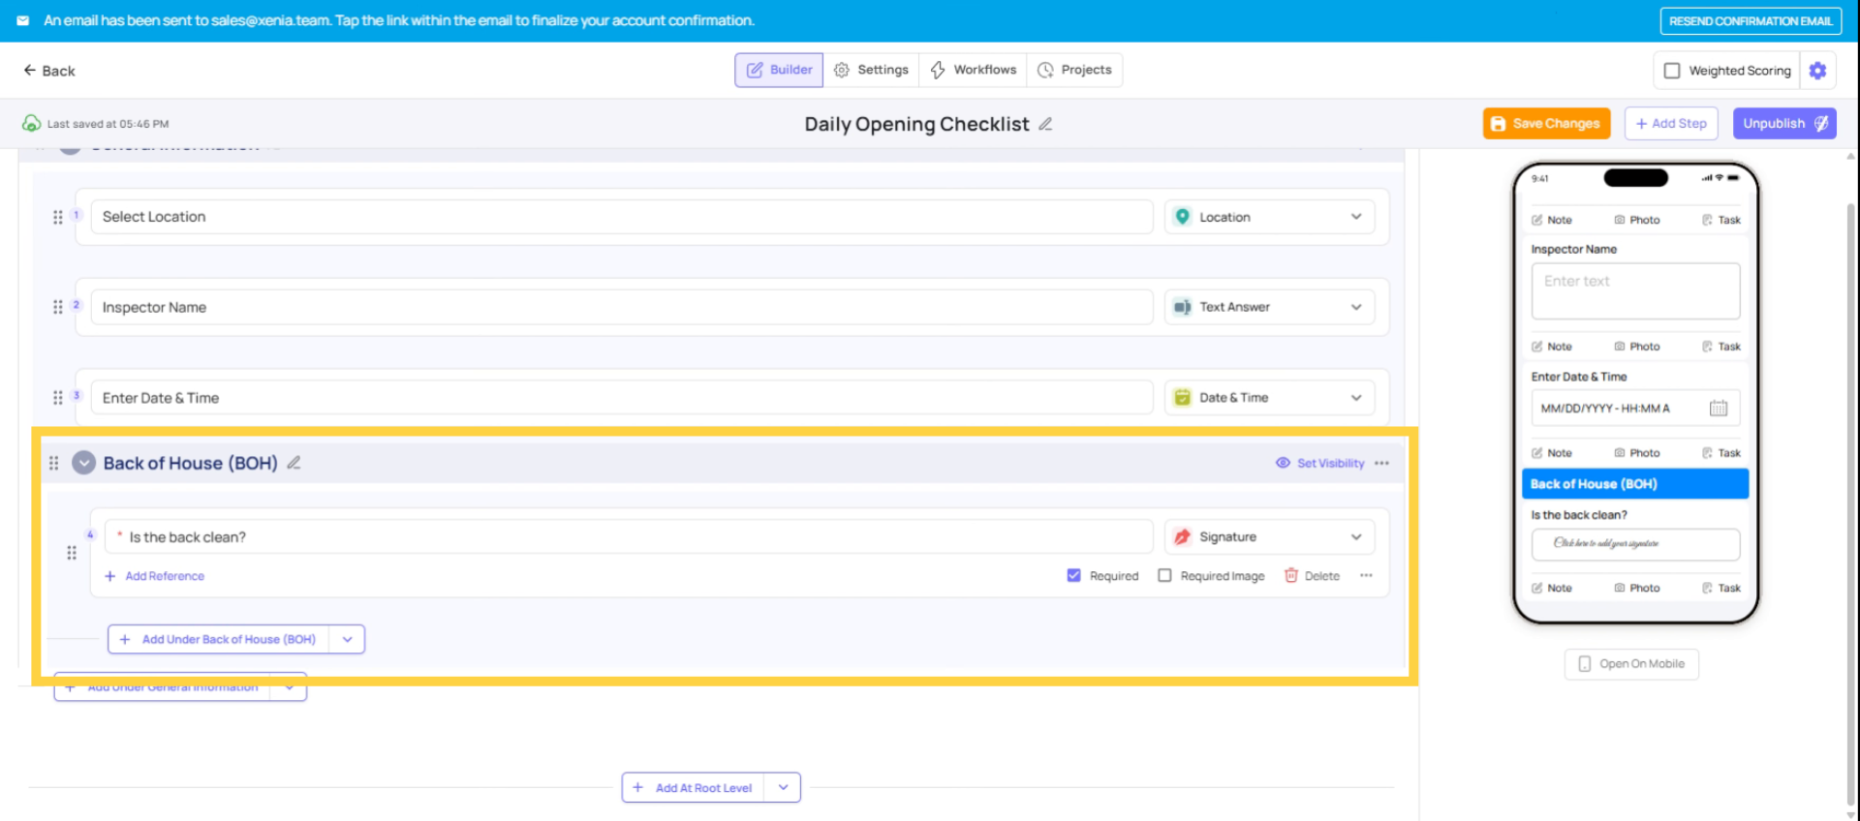The image size is (1860, 821).
Task: Check the Required Image checkbox
Action: [1164, 576]
